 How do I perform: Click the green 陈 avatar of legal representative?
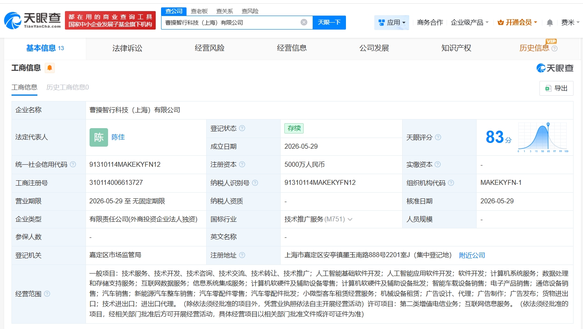click(x=99, y=137)
